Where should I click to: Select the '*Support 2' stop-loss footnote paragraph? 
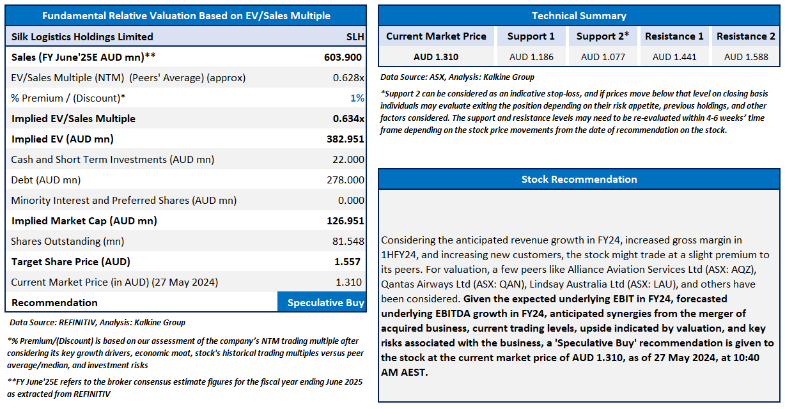574,112
